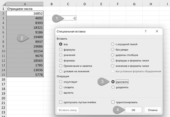This screenshot has width=170, height=117.
Task: Choose 'ширины столбцов' option
Action: point(113,55)
